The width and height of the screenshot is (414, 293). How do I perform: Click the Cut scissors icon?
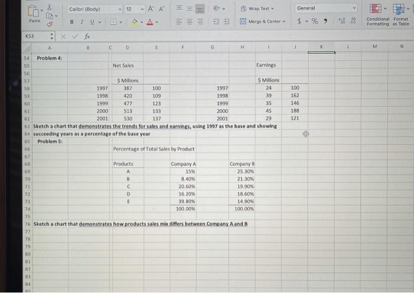click(49, 8)
